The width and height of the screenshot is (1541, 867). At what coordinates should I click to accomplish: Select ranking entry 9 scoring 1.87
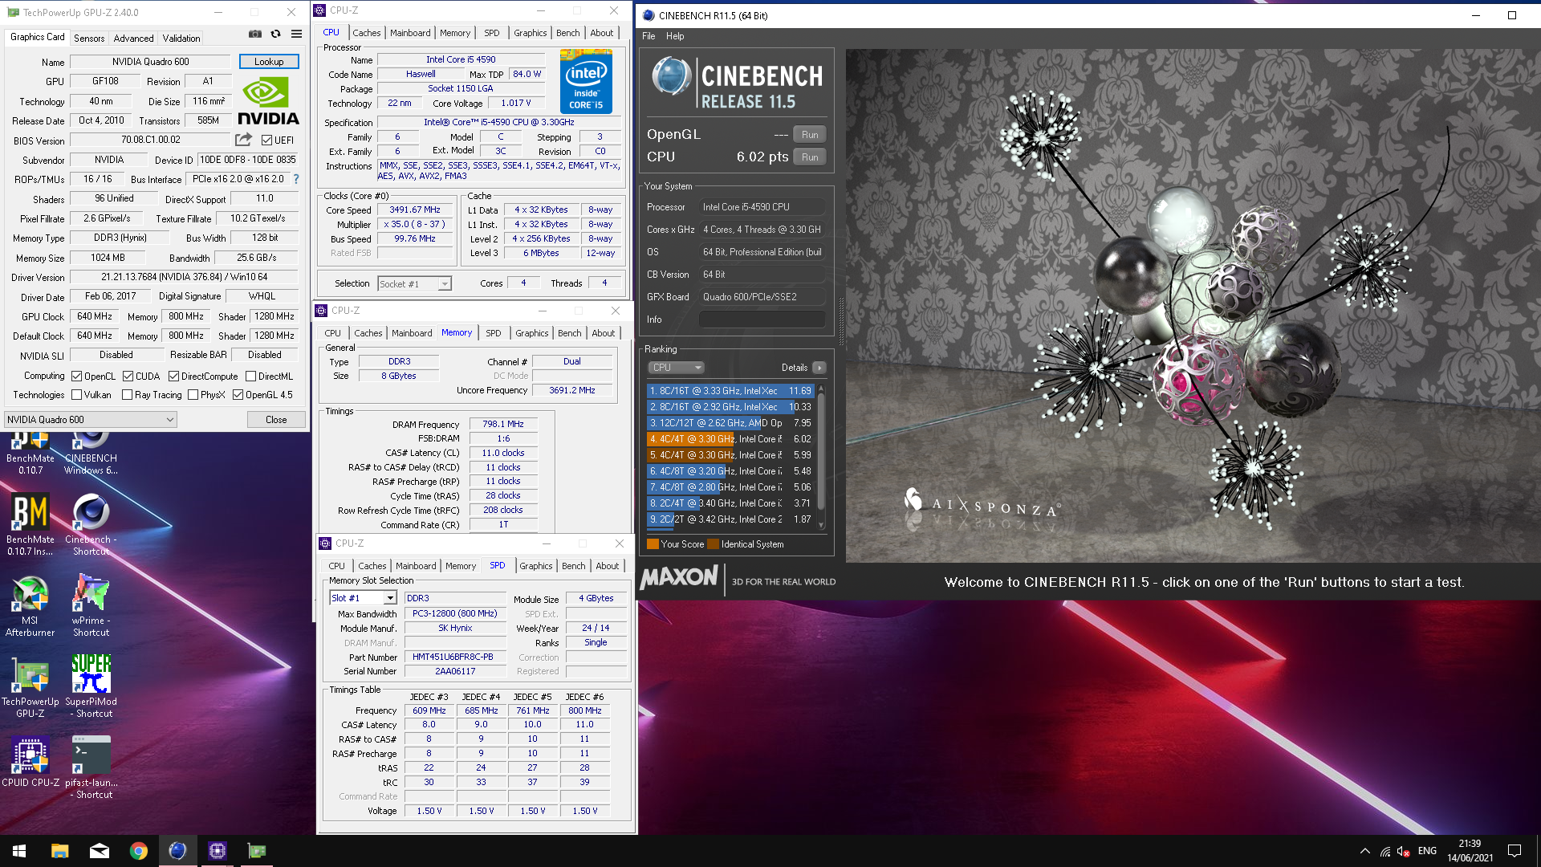(x=730, y=519)
